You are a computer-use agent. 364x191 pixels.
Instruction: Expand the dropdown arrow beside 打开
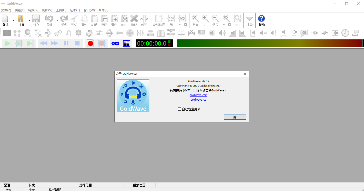pos(29,20)
